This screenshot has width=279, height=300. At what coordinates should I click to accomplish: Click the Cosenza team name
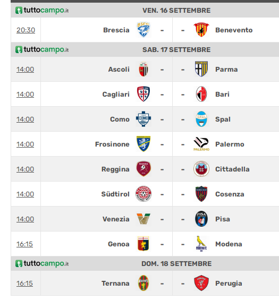[x=230, y=194]
